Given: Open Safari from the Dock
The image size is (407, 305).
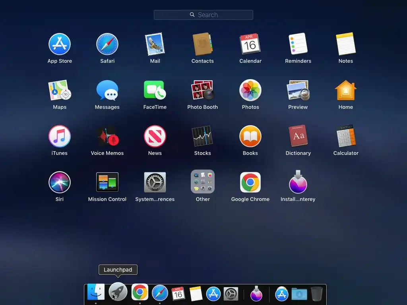Looking at the screenshot, I should coord(160,293).
